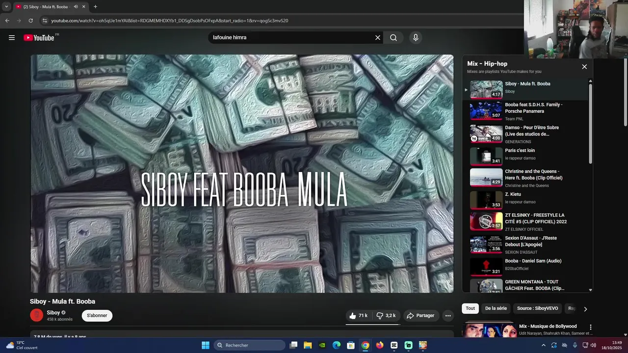Open the three-dot more actions menu

pyautogui.click(x=448, y=316)
